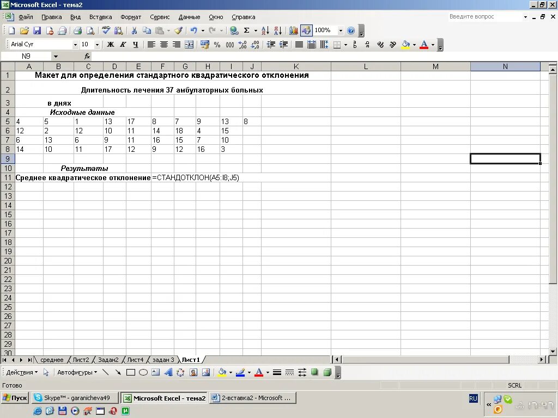Open Print Preview from the toolbar
The image size is (558, 418).
coord(90,30)
